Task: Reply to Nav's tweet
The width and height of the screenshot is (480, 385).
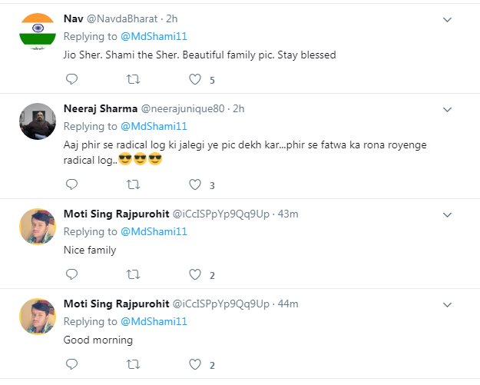Action: click(71, 79)
